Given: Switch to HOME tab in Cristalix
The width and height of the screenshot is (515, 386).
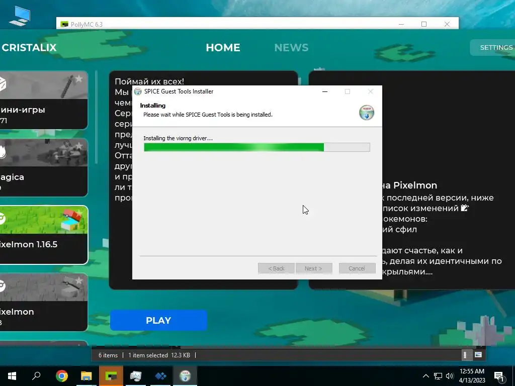Looking at the screenshot, I should coord(223,48).
